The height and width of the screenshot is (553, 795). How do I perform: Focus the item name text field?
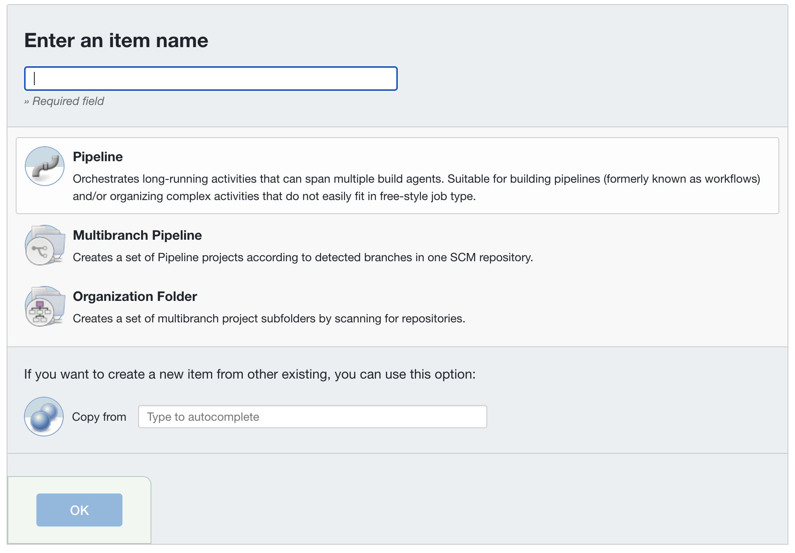[211, 79]
